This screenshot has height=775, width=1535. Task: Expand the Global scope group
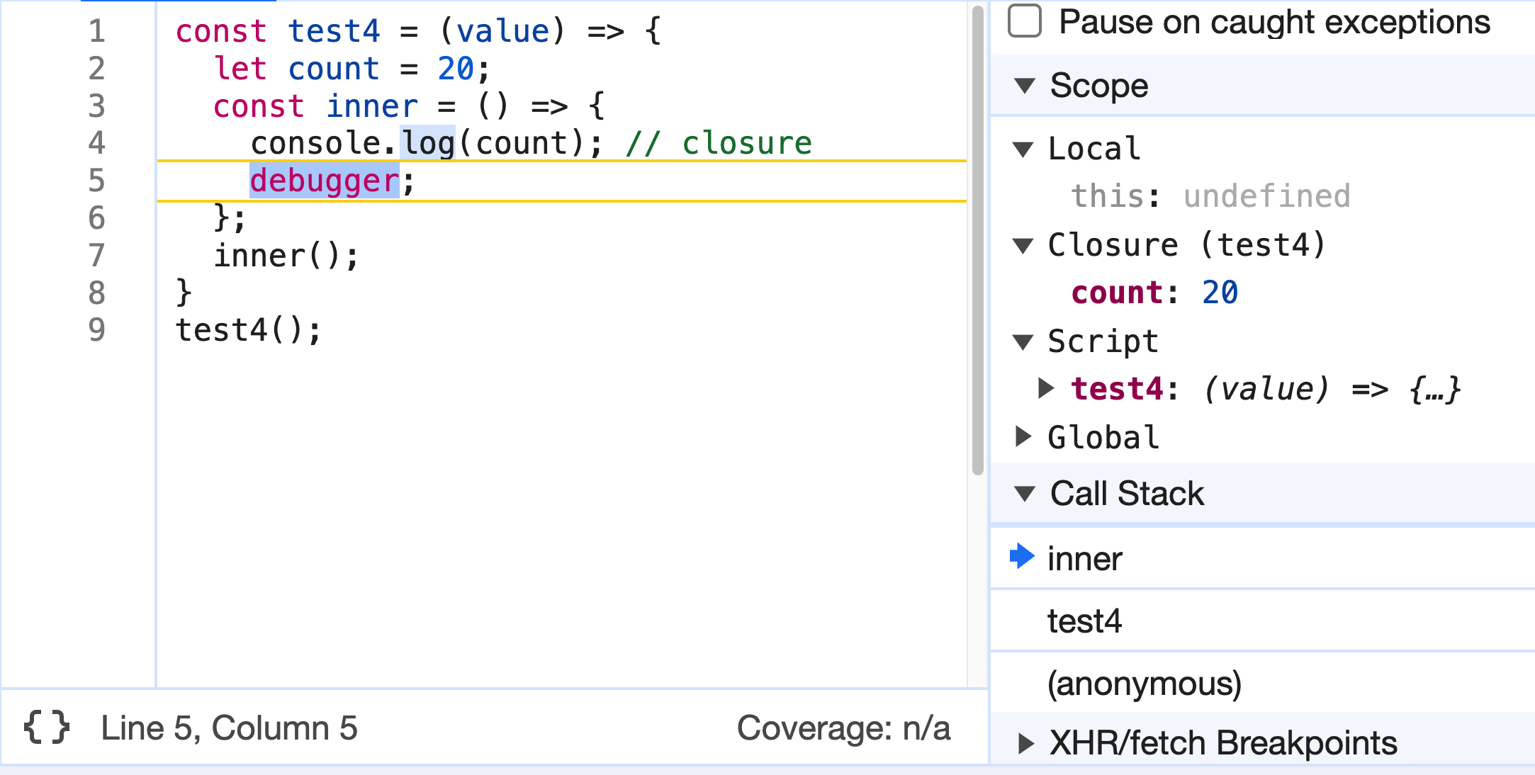(x=1023, y=436)
